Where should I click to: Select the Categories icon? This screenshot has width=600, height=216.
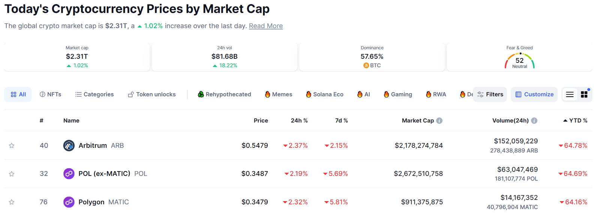point(78,94)
